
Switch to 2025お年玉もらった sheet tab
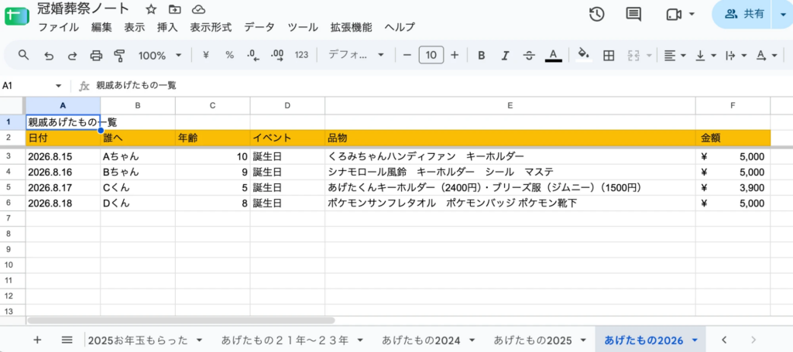[x=138, y=340]
